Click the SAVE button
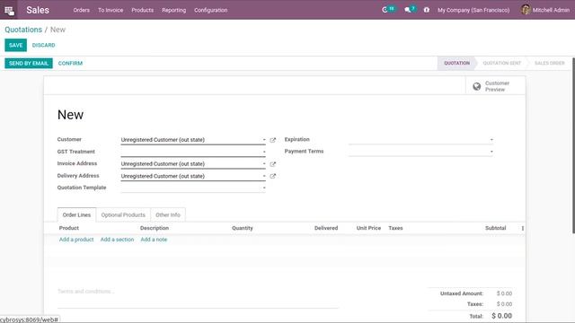 coord(16,45)
